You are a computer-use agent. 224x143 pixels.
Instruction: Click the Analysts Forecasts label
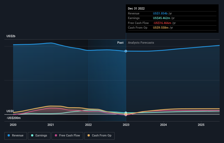[141, 43]
